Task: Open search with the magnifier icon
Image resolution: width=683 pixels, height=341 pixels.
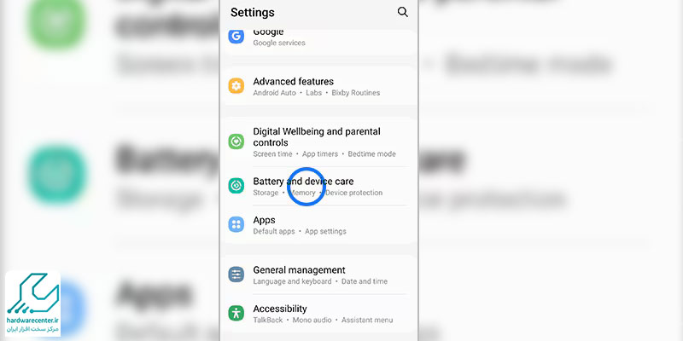Action: tap(402, 12)
